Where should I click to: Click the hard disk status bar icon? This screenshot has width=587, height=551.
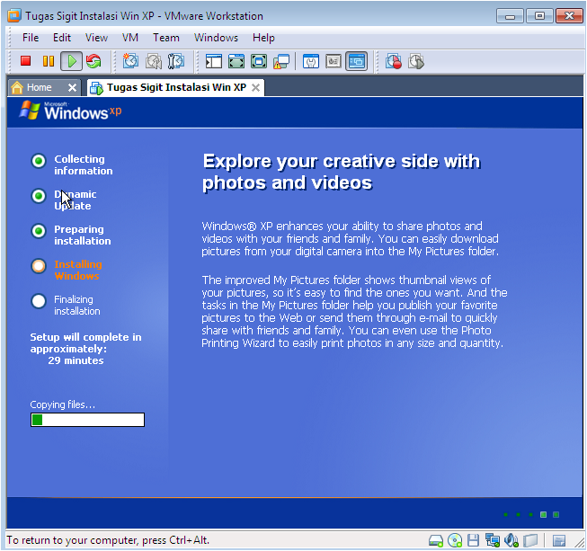coord(436,540)
